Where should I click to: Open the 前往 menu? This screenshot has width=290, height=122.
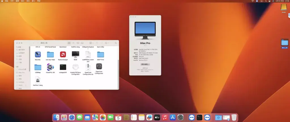tap(28, 1)
